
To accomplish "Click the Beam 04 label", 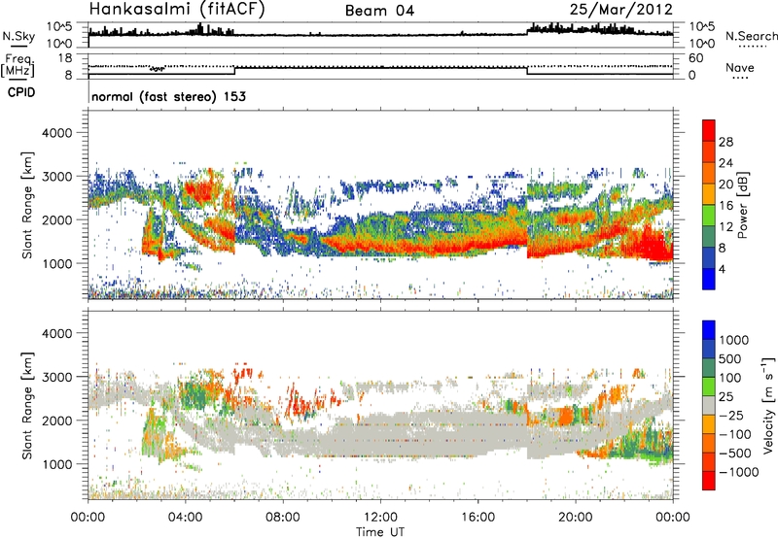I will pos(379,11).
